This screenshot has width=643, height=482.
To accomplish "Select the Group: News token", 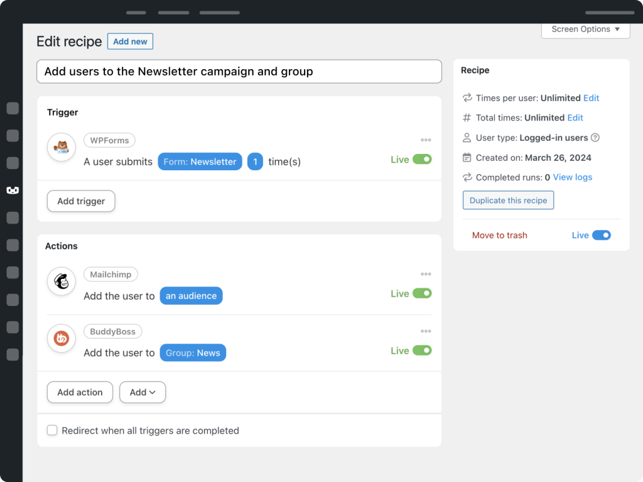I will 193,353.
